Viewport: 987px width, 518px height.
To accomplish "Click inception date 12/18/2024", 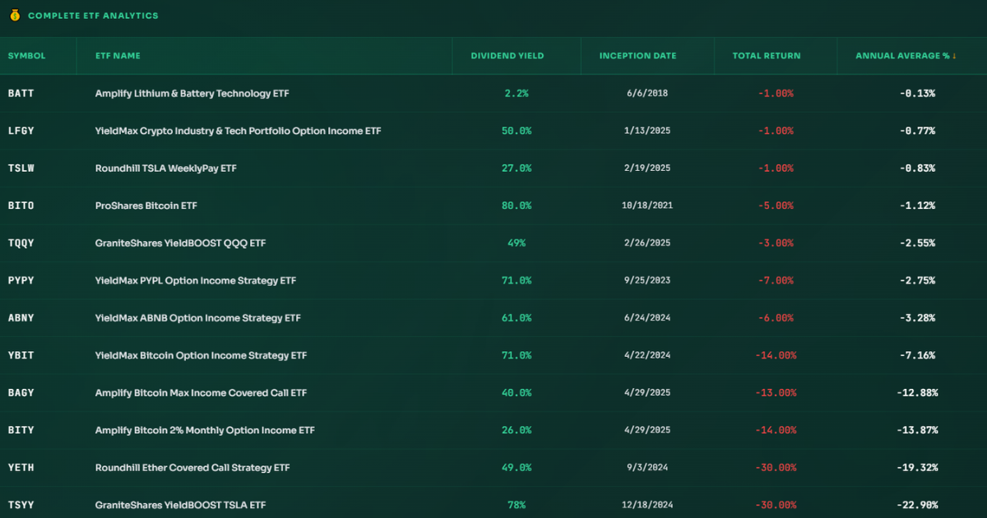I will [x=647, y=505].
